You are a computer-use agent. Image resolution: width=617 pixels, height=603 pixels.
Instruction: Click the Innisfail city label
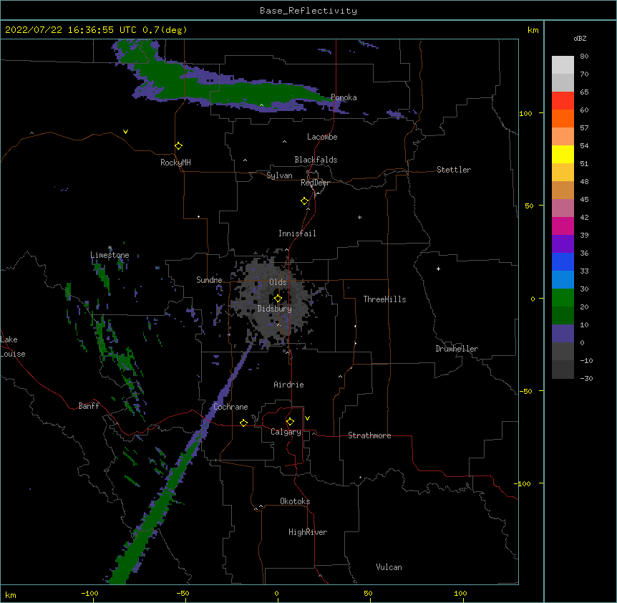pyautogui.click(x=297, y=233)
